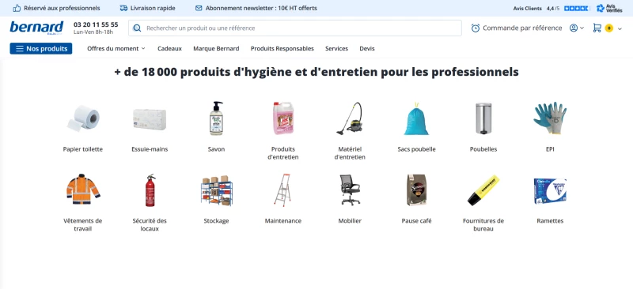This screenshot has height=289, width=633.
Task: Click the Produits d'entretien label
Action: tap(283, 153)
